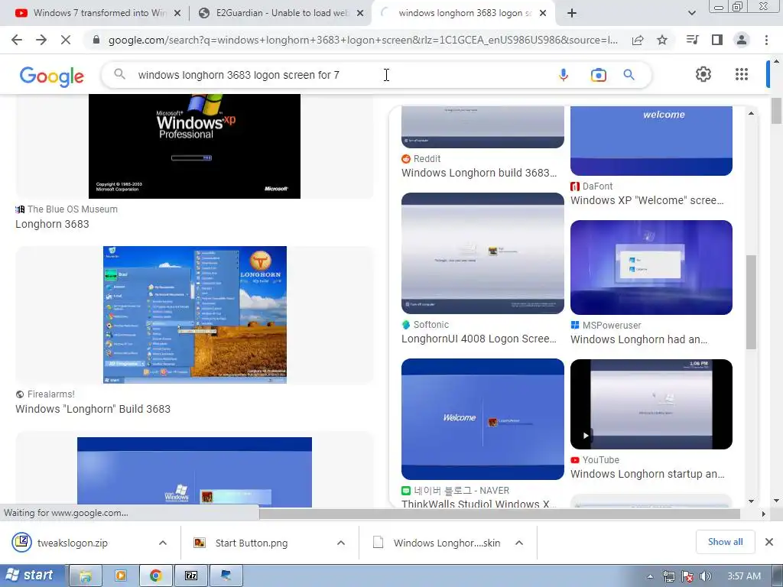
Task: Close the E2Guardian tab
Action: [359, 13]
